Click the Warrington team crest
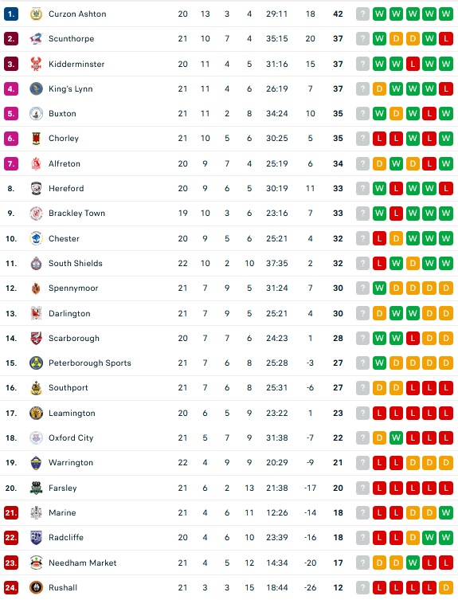Screen dimensions: 458x600 (36, 463)
